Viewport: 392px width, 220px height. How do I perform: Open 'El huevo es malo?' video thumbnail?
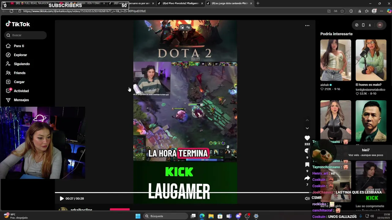tap(371, 60)
